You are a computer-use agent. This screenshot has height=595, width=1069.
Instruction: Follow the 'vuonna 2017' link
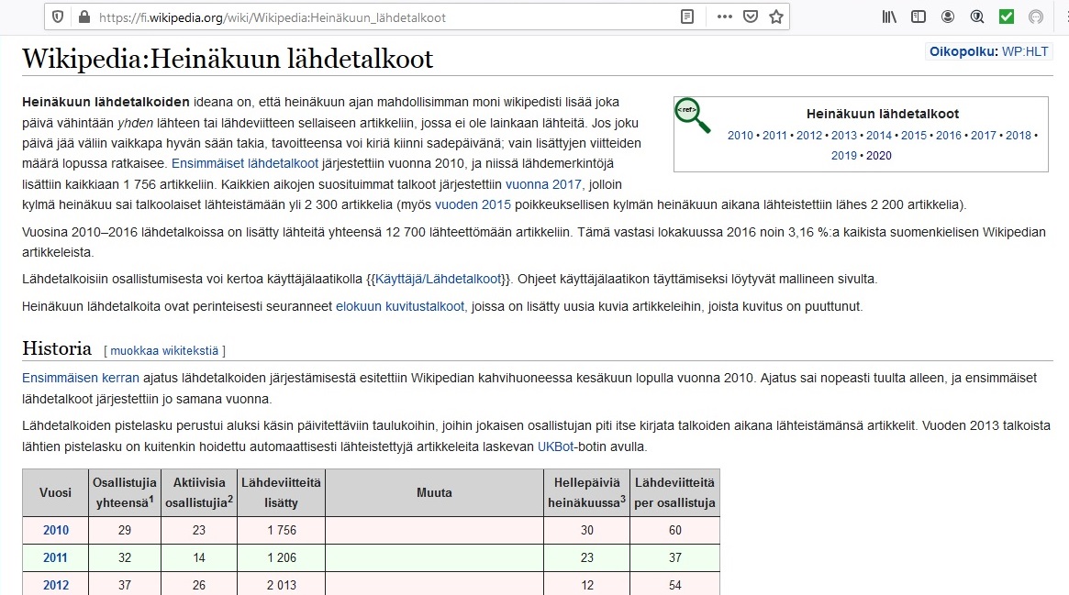coord(543,184)
